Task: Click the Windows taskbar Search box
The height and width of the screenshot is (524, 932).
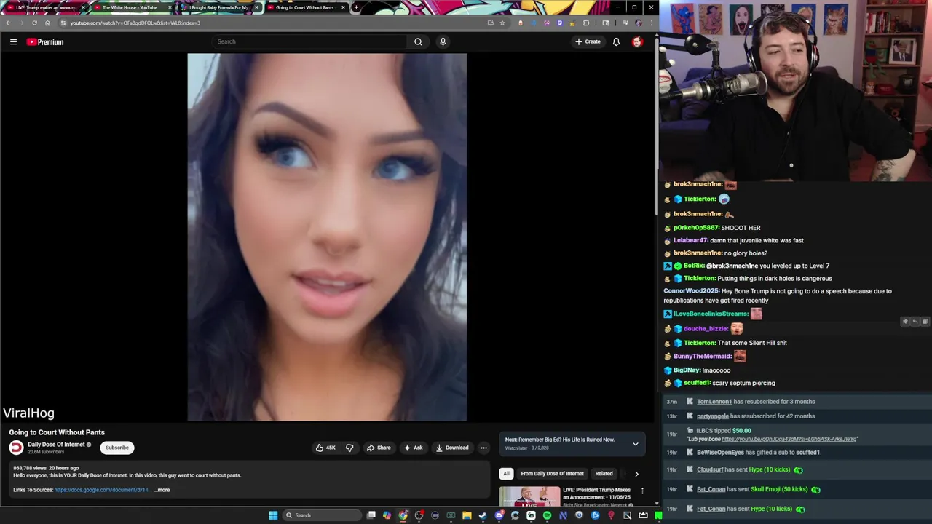Action: [323, 515]
